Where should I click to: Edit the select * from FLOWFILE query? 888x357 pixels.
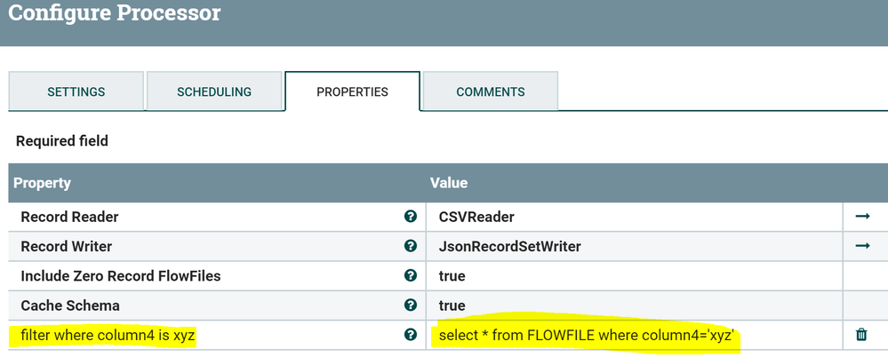click(x=586, y=335)
